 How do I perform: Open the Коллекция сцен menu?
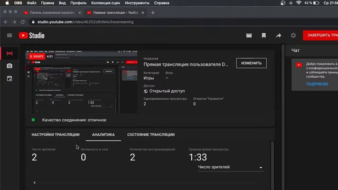(106, 3)
